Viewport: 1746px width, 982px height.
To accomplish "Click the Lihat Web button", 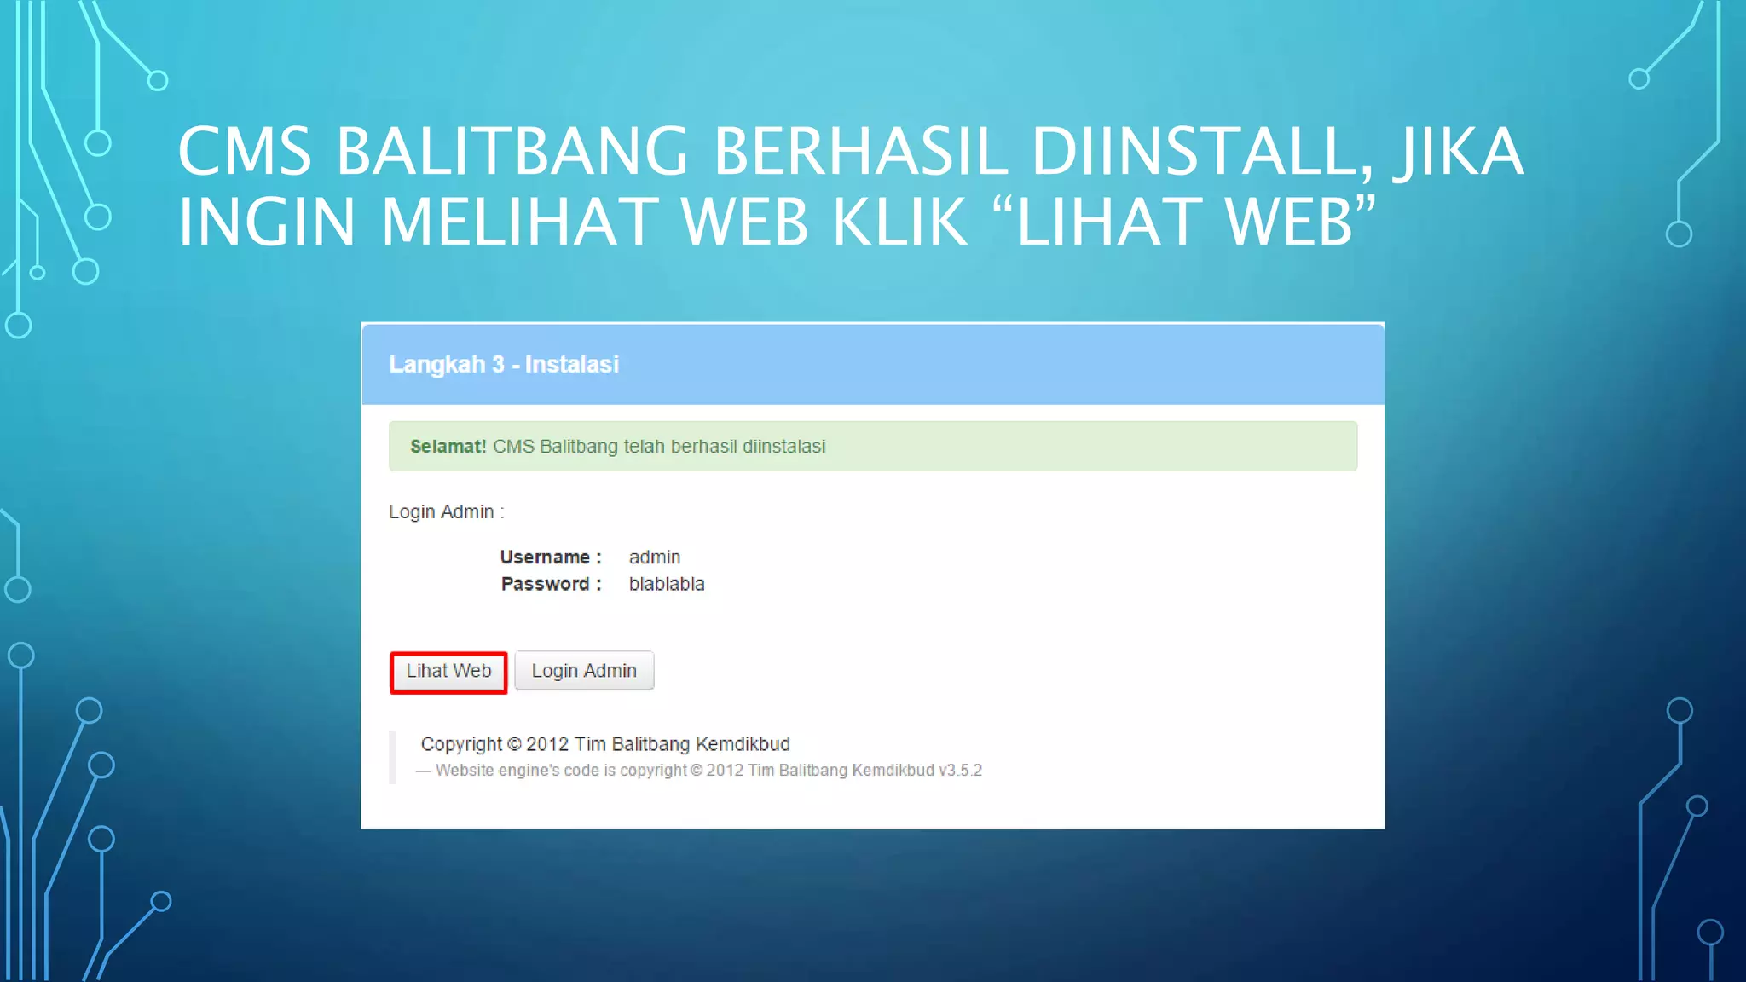I will coord(448,672).
